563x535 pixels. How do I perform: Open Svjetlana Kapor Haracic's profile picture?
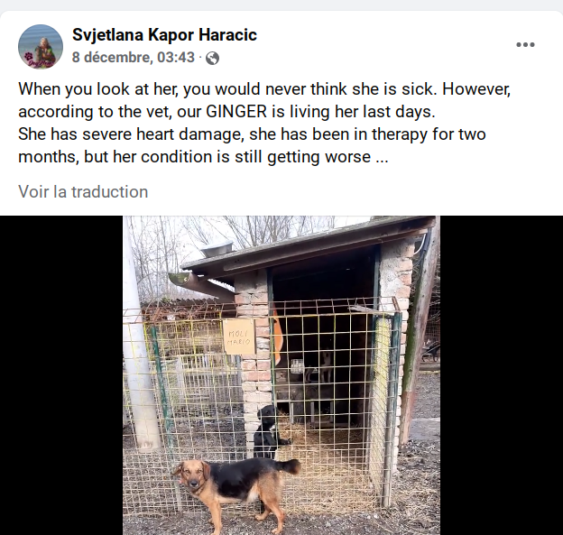41,47
